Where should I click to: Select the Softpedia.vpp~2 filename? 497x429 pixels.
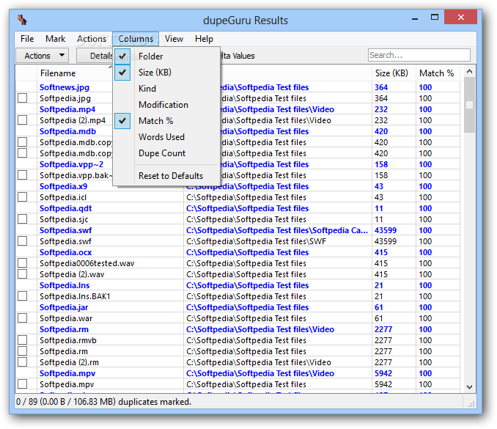[x=71, y=164]
